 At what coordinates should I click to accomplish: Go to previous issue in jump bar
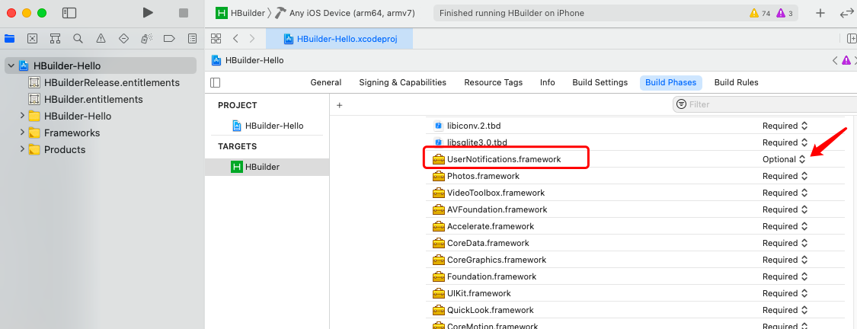click(x=835, y=60)
